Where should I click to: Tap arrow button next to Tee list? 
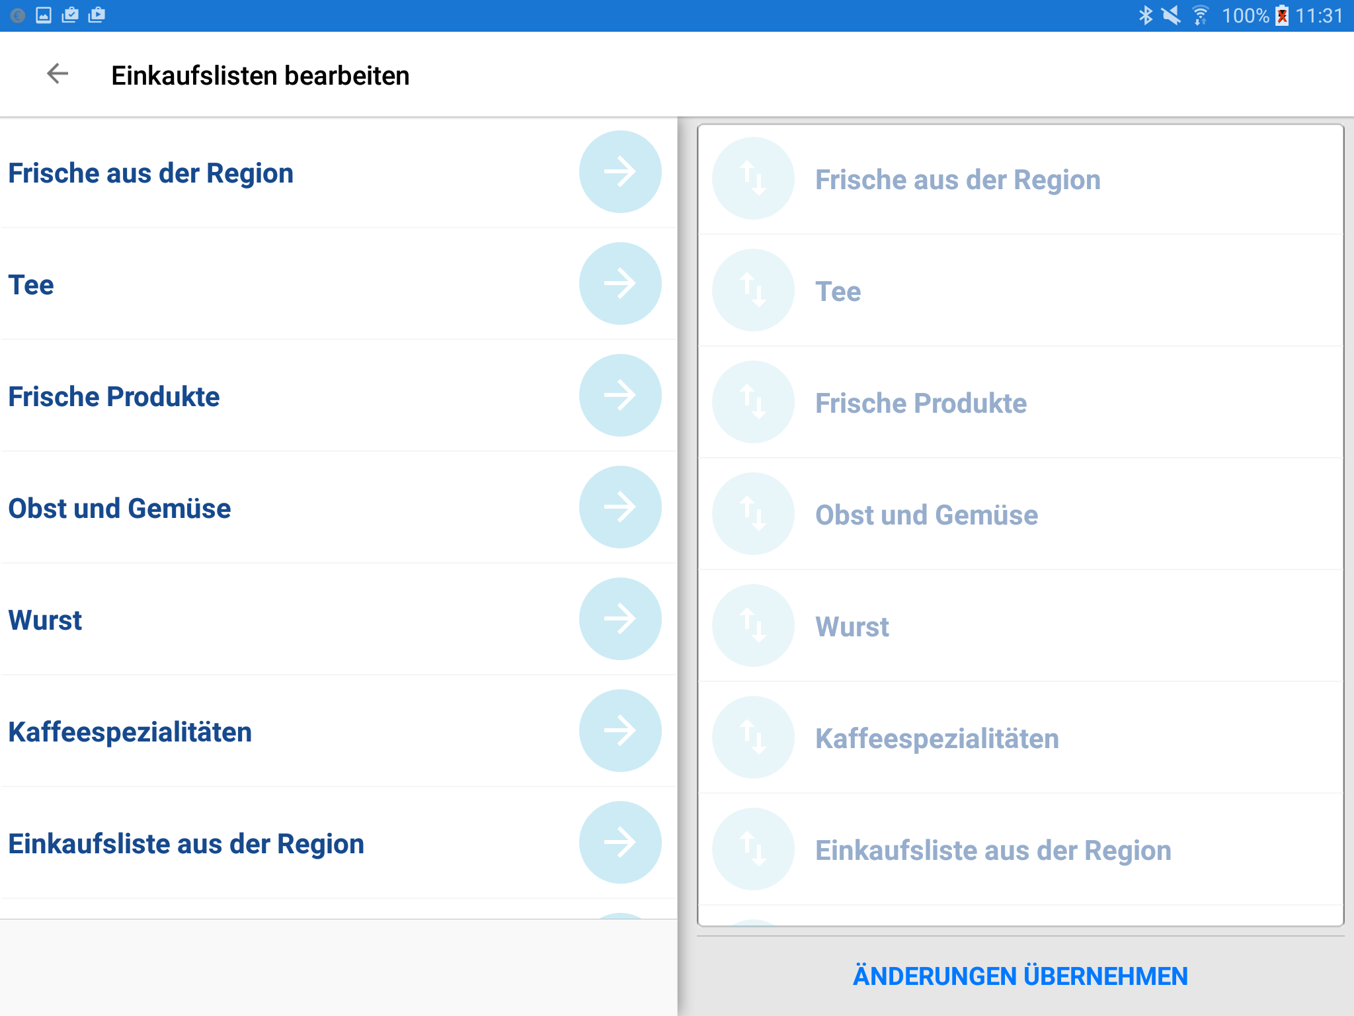[x=619, y=284]
